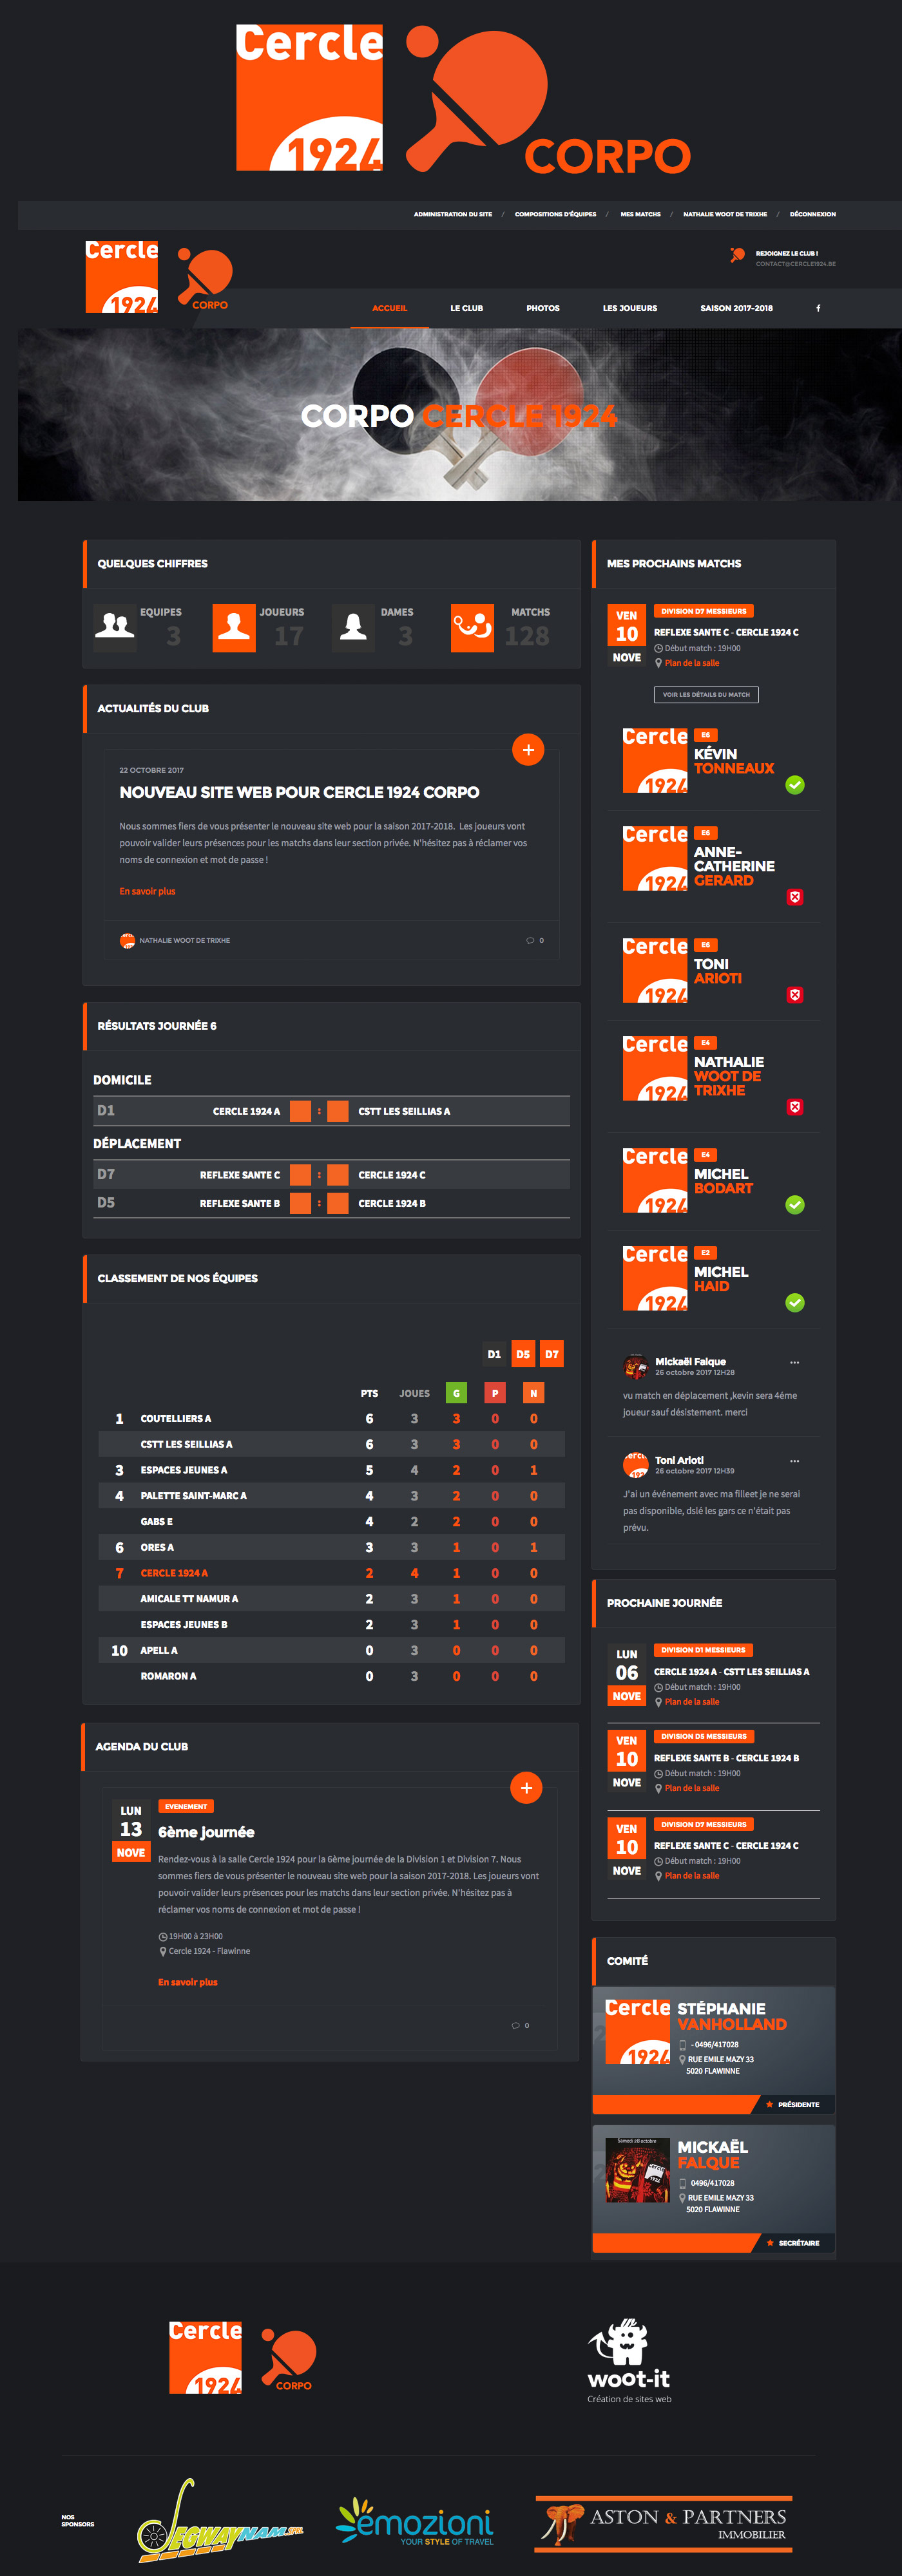Toggle Anne-Catherine Gerard red absence mark

coord(795,897)
